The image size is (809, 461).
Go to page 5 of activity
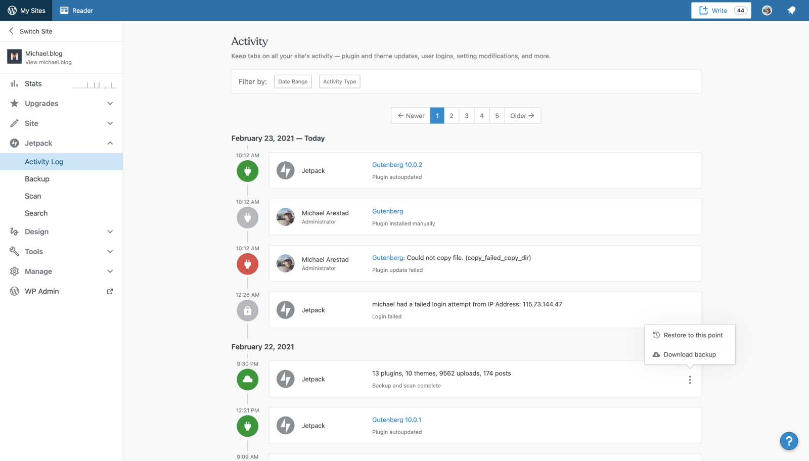(497, 116)
